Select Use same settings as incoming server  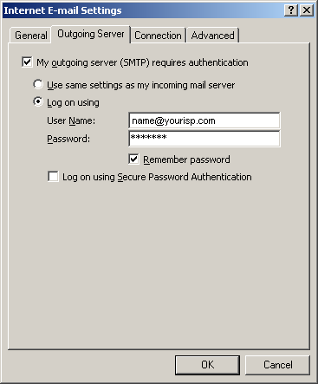[x=38, y=85]
